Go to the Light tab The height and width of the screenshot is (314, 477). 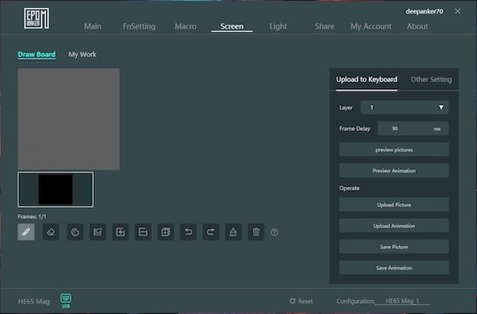point(278,26)
